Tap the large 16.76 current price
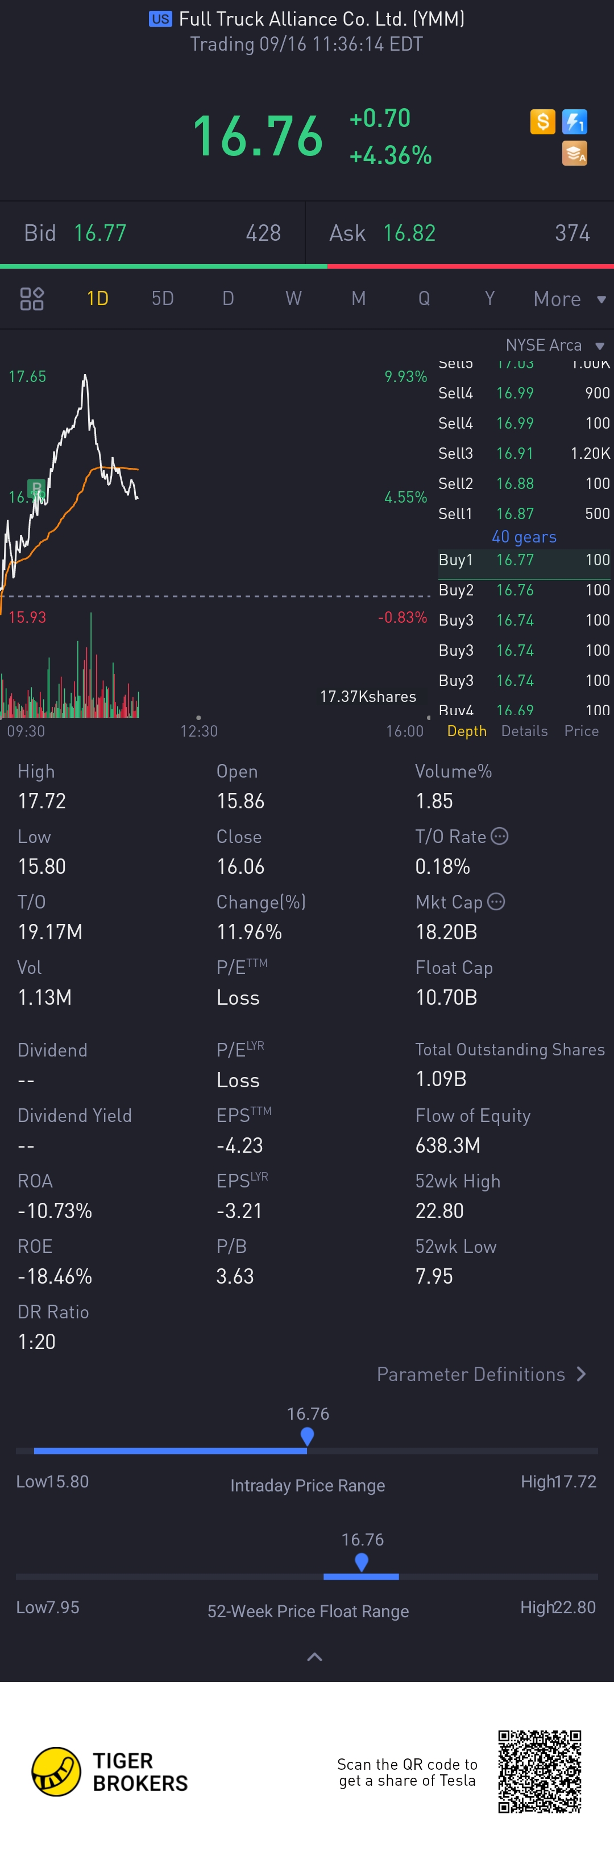This screenshot has width=614, height=1862. pyautogui.click(x=258, y=135)
